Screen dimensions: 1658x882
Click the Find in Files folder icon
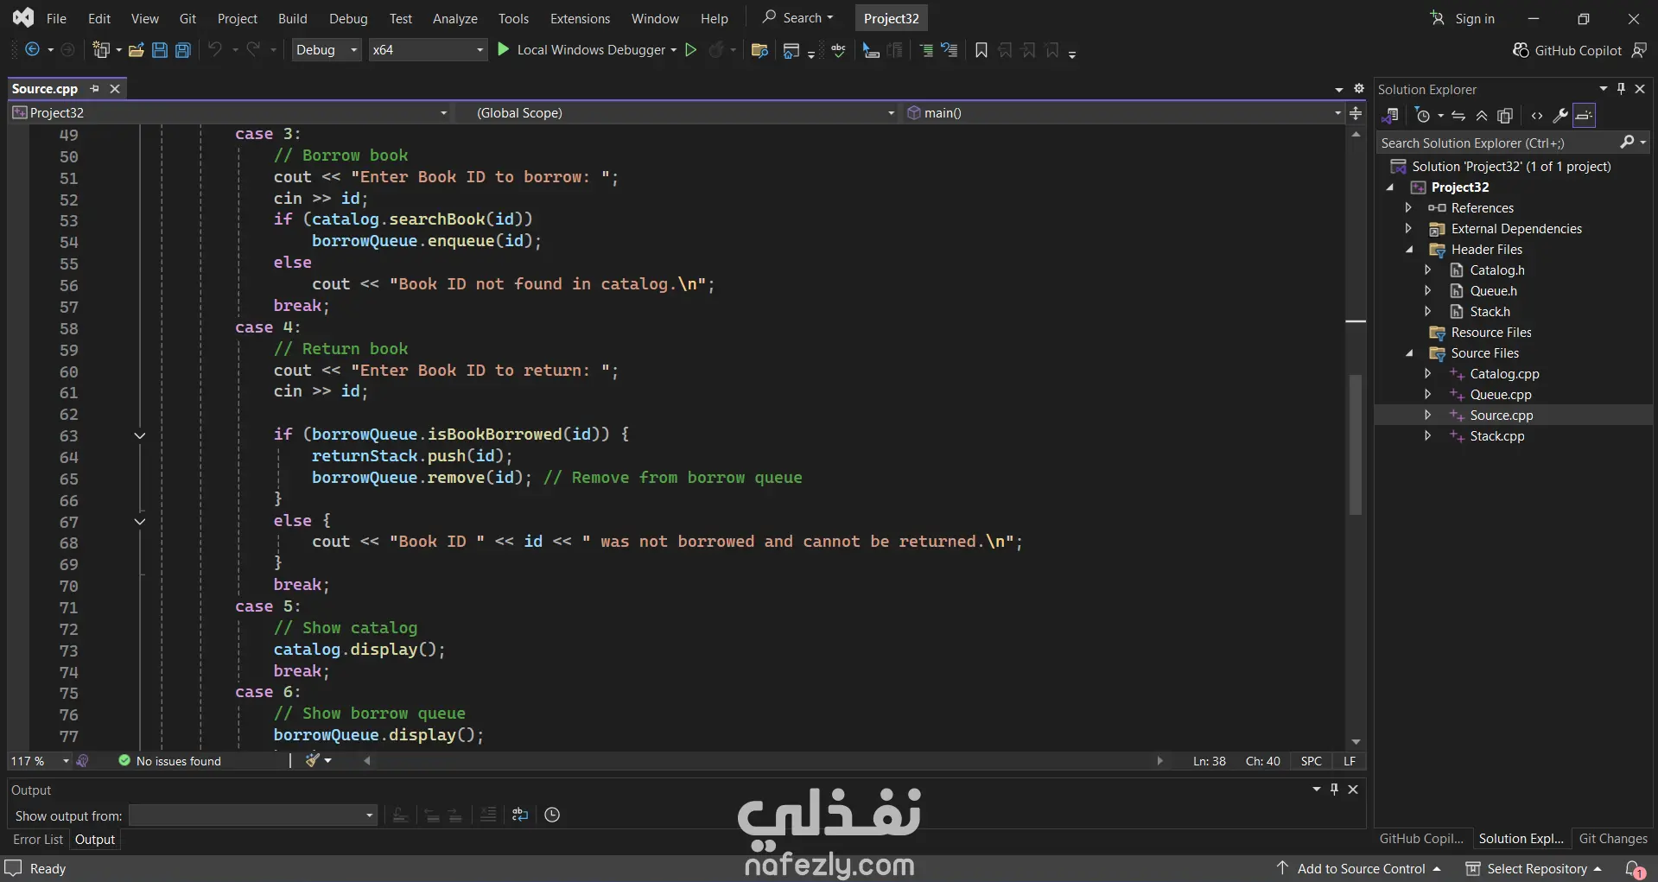(x=759, y=50)
